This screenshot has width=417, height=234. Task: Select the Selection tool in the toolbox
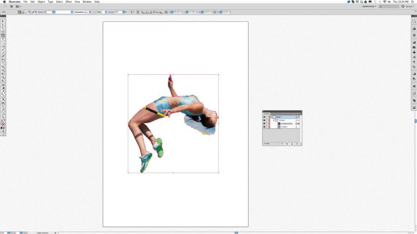[3, 21]
